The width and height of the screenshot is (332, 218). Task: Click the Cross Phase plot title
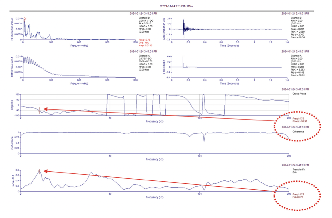(x=300, y=94)
